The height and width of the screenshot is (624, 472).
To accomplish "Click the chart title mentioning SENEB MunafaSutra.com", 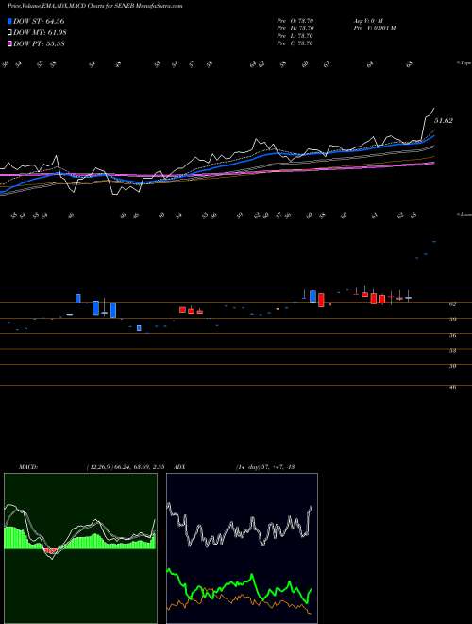I will pos(95,7).
